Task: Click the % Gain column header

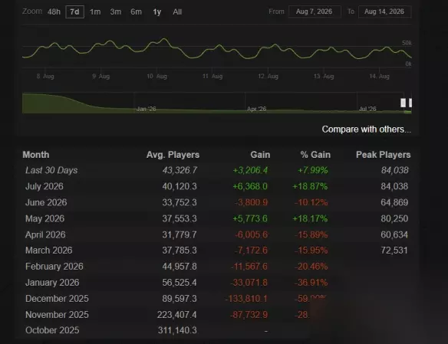Action: point(315,155)
